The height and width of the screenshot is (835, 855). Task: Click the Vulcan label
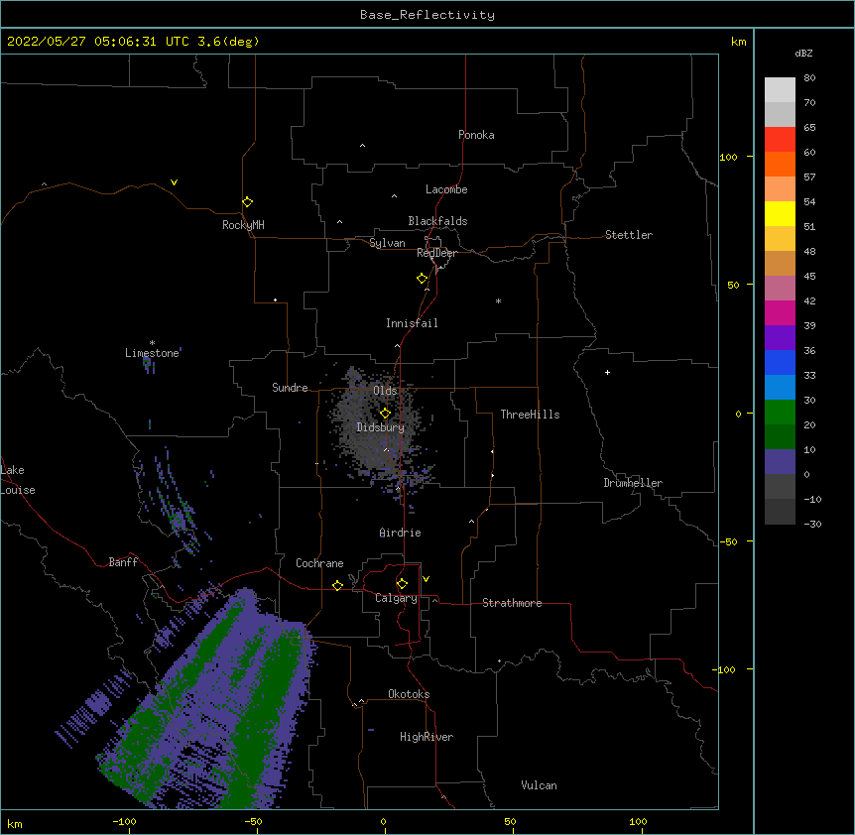tap(539, 785)
